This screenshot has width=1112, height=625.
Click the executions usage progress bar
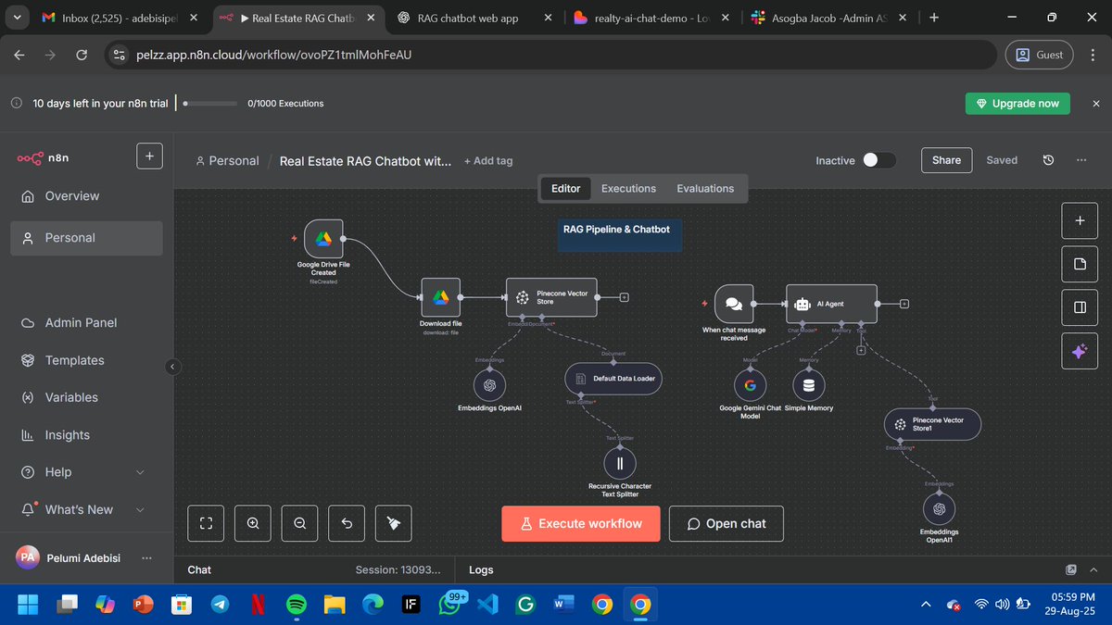pos(210,104)
